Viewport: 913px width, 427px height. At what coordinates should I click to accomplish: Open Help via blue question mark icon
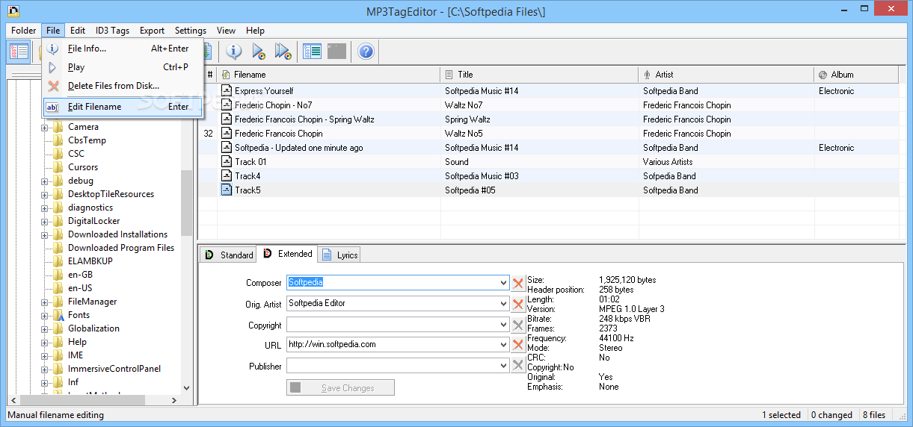click(366, 52)
